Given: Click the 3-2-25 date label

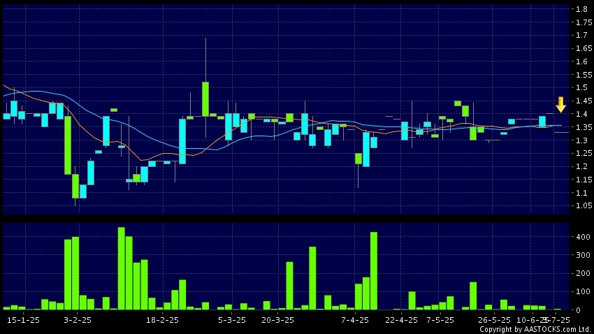Looking at the screenshot, I should [x=78, y=320].
